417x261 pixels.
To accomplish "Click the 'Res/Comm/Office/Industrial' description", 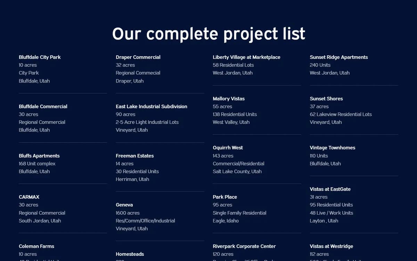I will [146, 221].
